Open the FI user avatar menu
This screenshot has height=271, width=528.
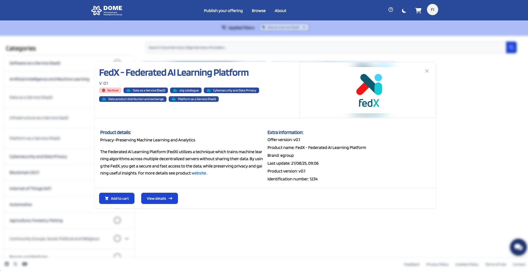[432, 10]
